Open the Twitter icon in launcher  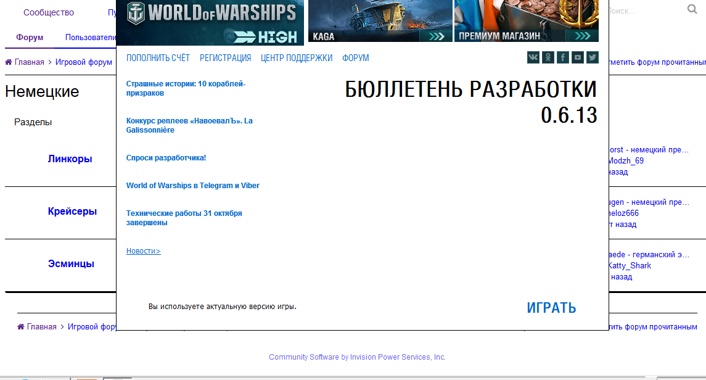click(593, 57)
